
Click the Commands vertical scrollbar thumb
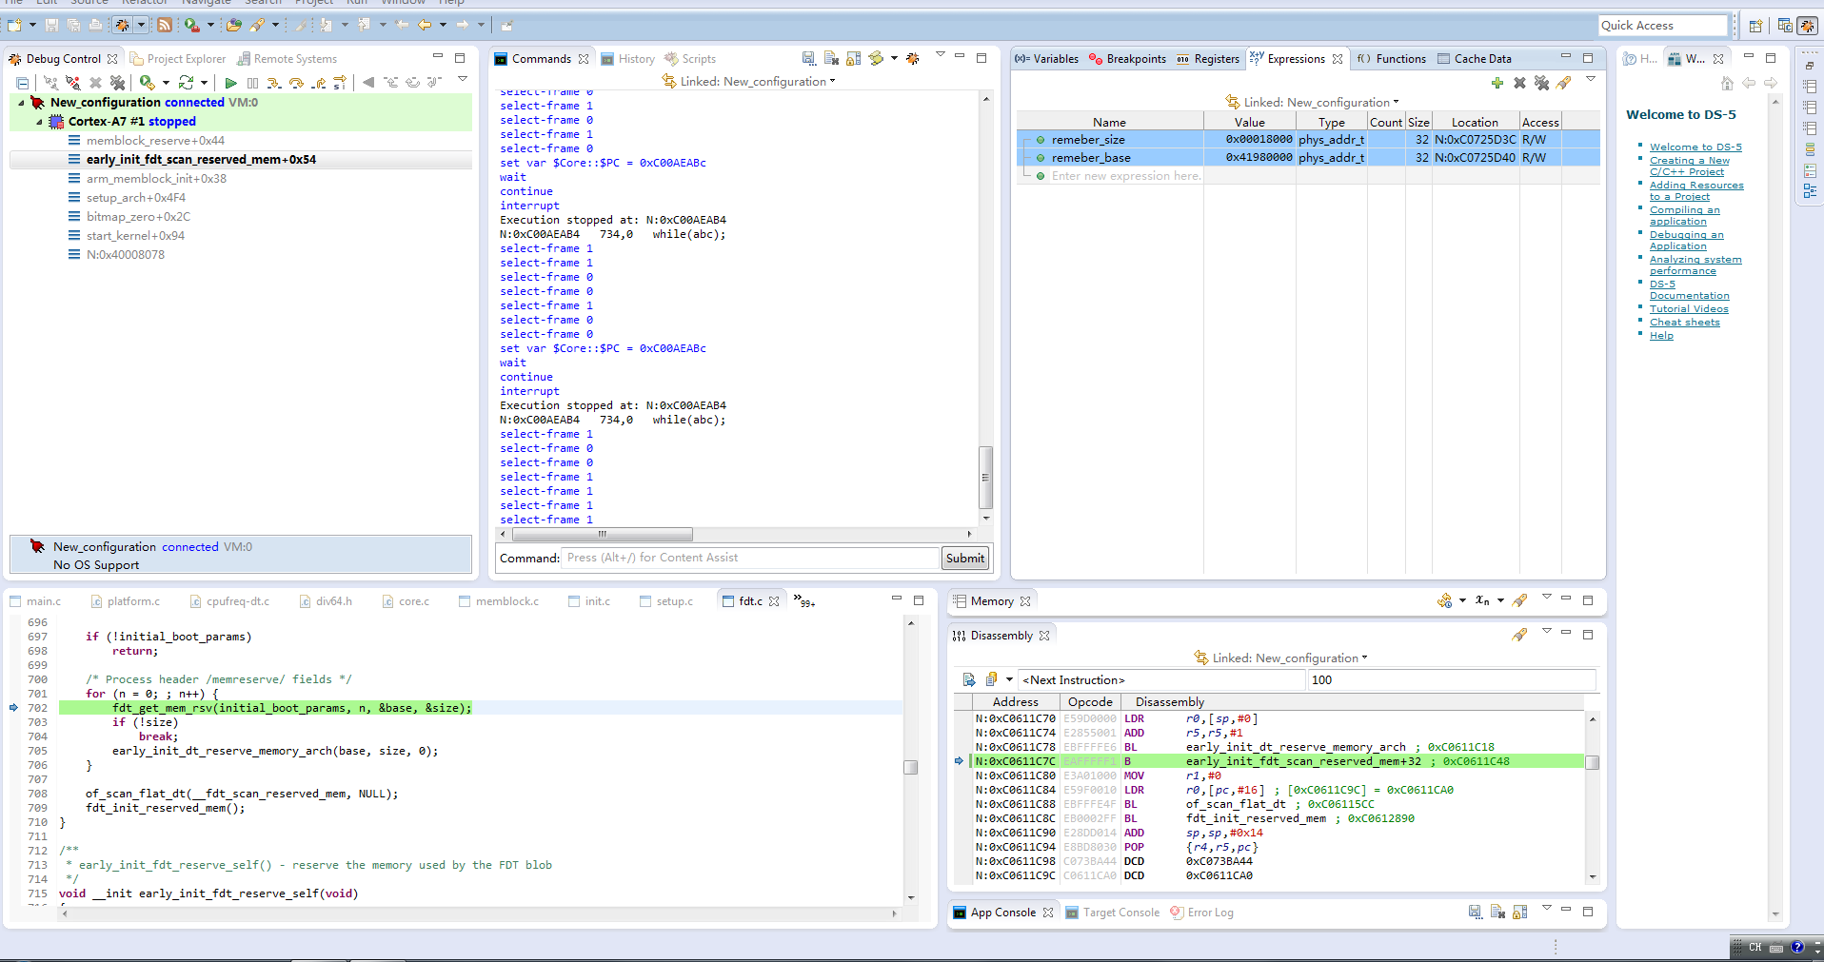985,478
